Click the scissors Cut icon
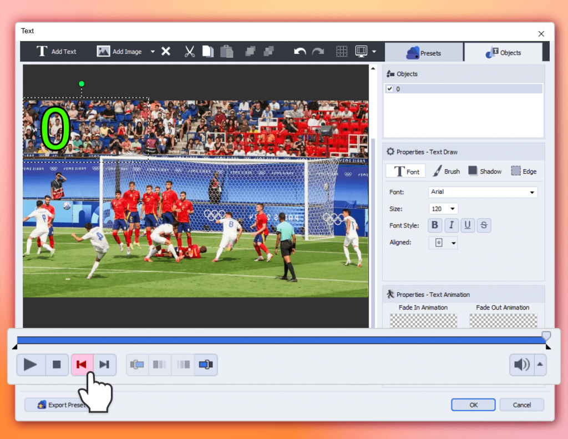 (190, 52)
